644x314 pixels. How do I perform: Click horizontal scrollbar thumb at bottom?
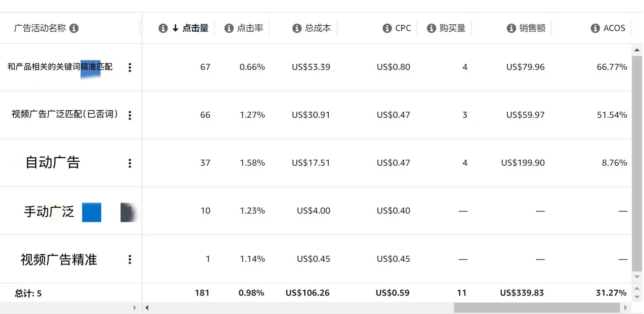[536, 308]
